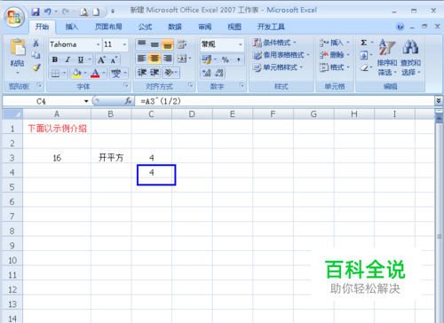Cut the selected cell
The width and height of the screenshot is (444, 323).
tap(36, 43)
